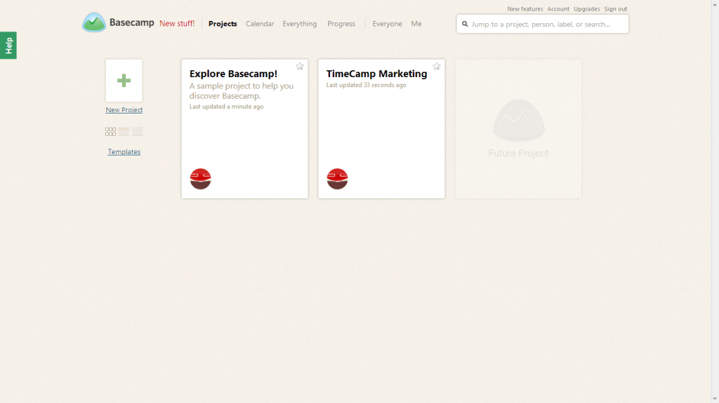The height and width of the screenshot is (403, 719).
Task: Open the Calendar tab
Action: [x=260, y=24]
